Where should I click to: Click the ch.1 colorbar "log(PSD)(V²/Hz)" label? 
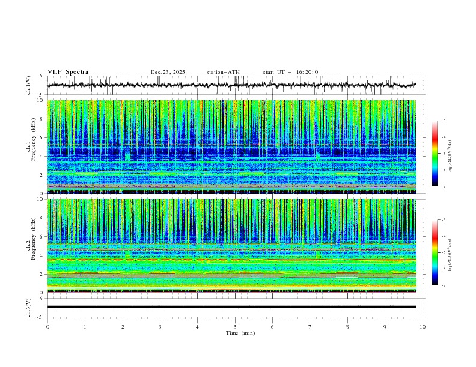(450, 157)
